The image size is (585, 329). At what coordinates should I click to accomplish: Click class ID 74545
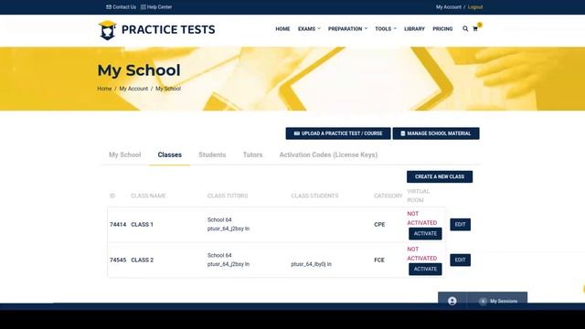click(118, 260)
